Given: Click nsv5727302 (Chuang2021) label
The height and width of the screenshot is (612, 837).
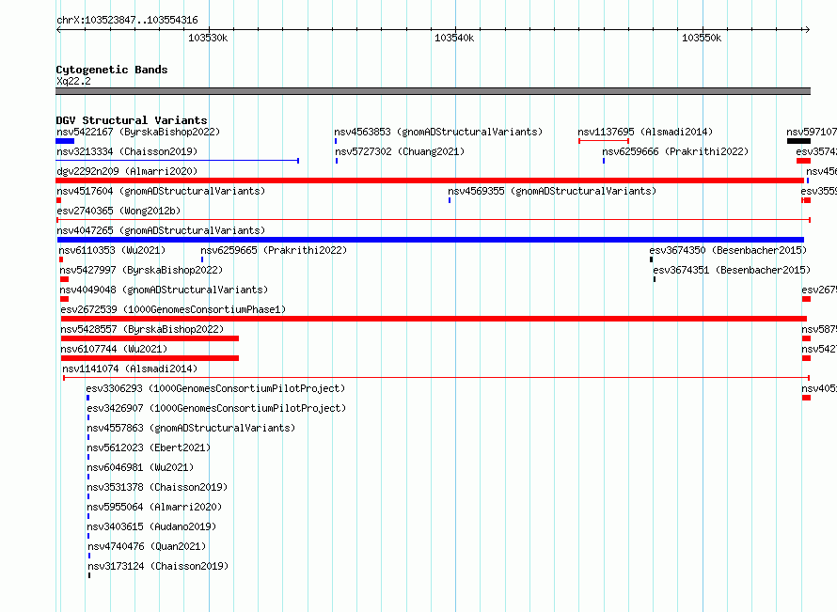Looking at the screenshot, I should (x=400, y=151).
